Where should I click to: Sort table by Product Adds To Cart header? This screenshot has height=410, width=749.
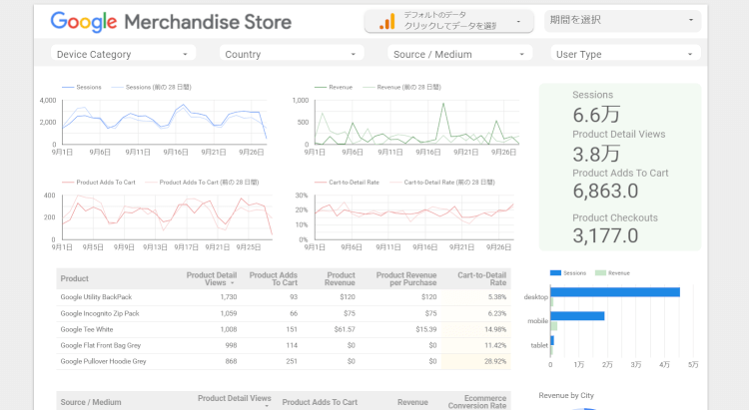[274, 278]
